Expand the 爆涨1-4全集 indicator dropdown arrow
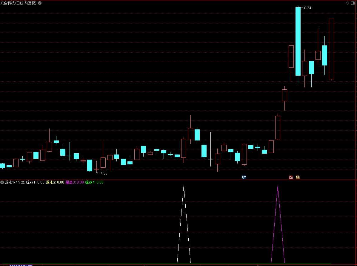The image size is (357, 266). [x=2, y=182]
